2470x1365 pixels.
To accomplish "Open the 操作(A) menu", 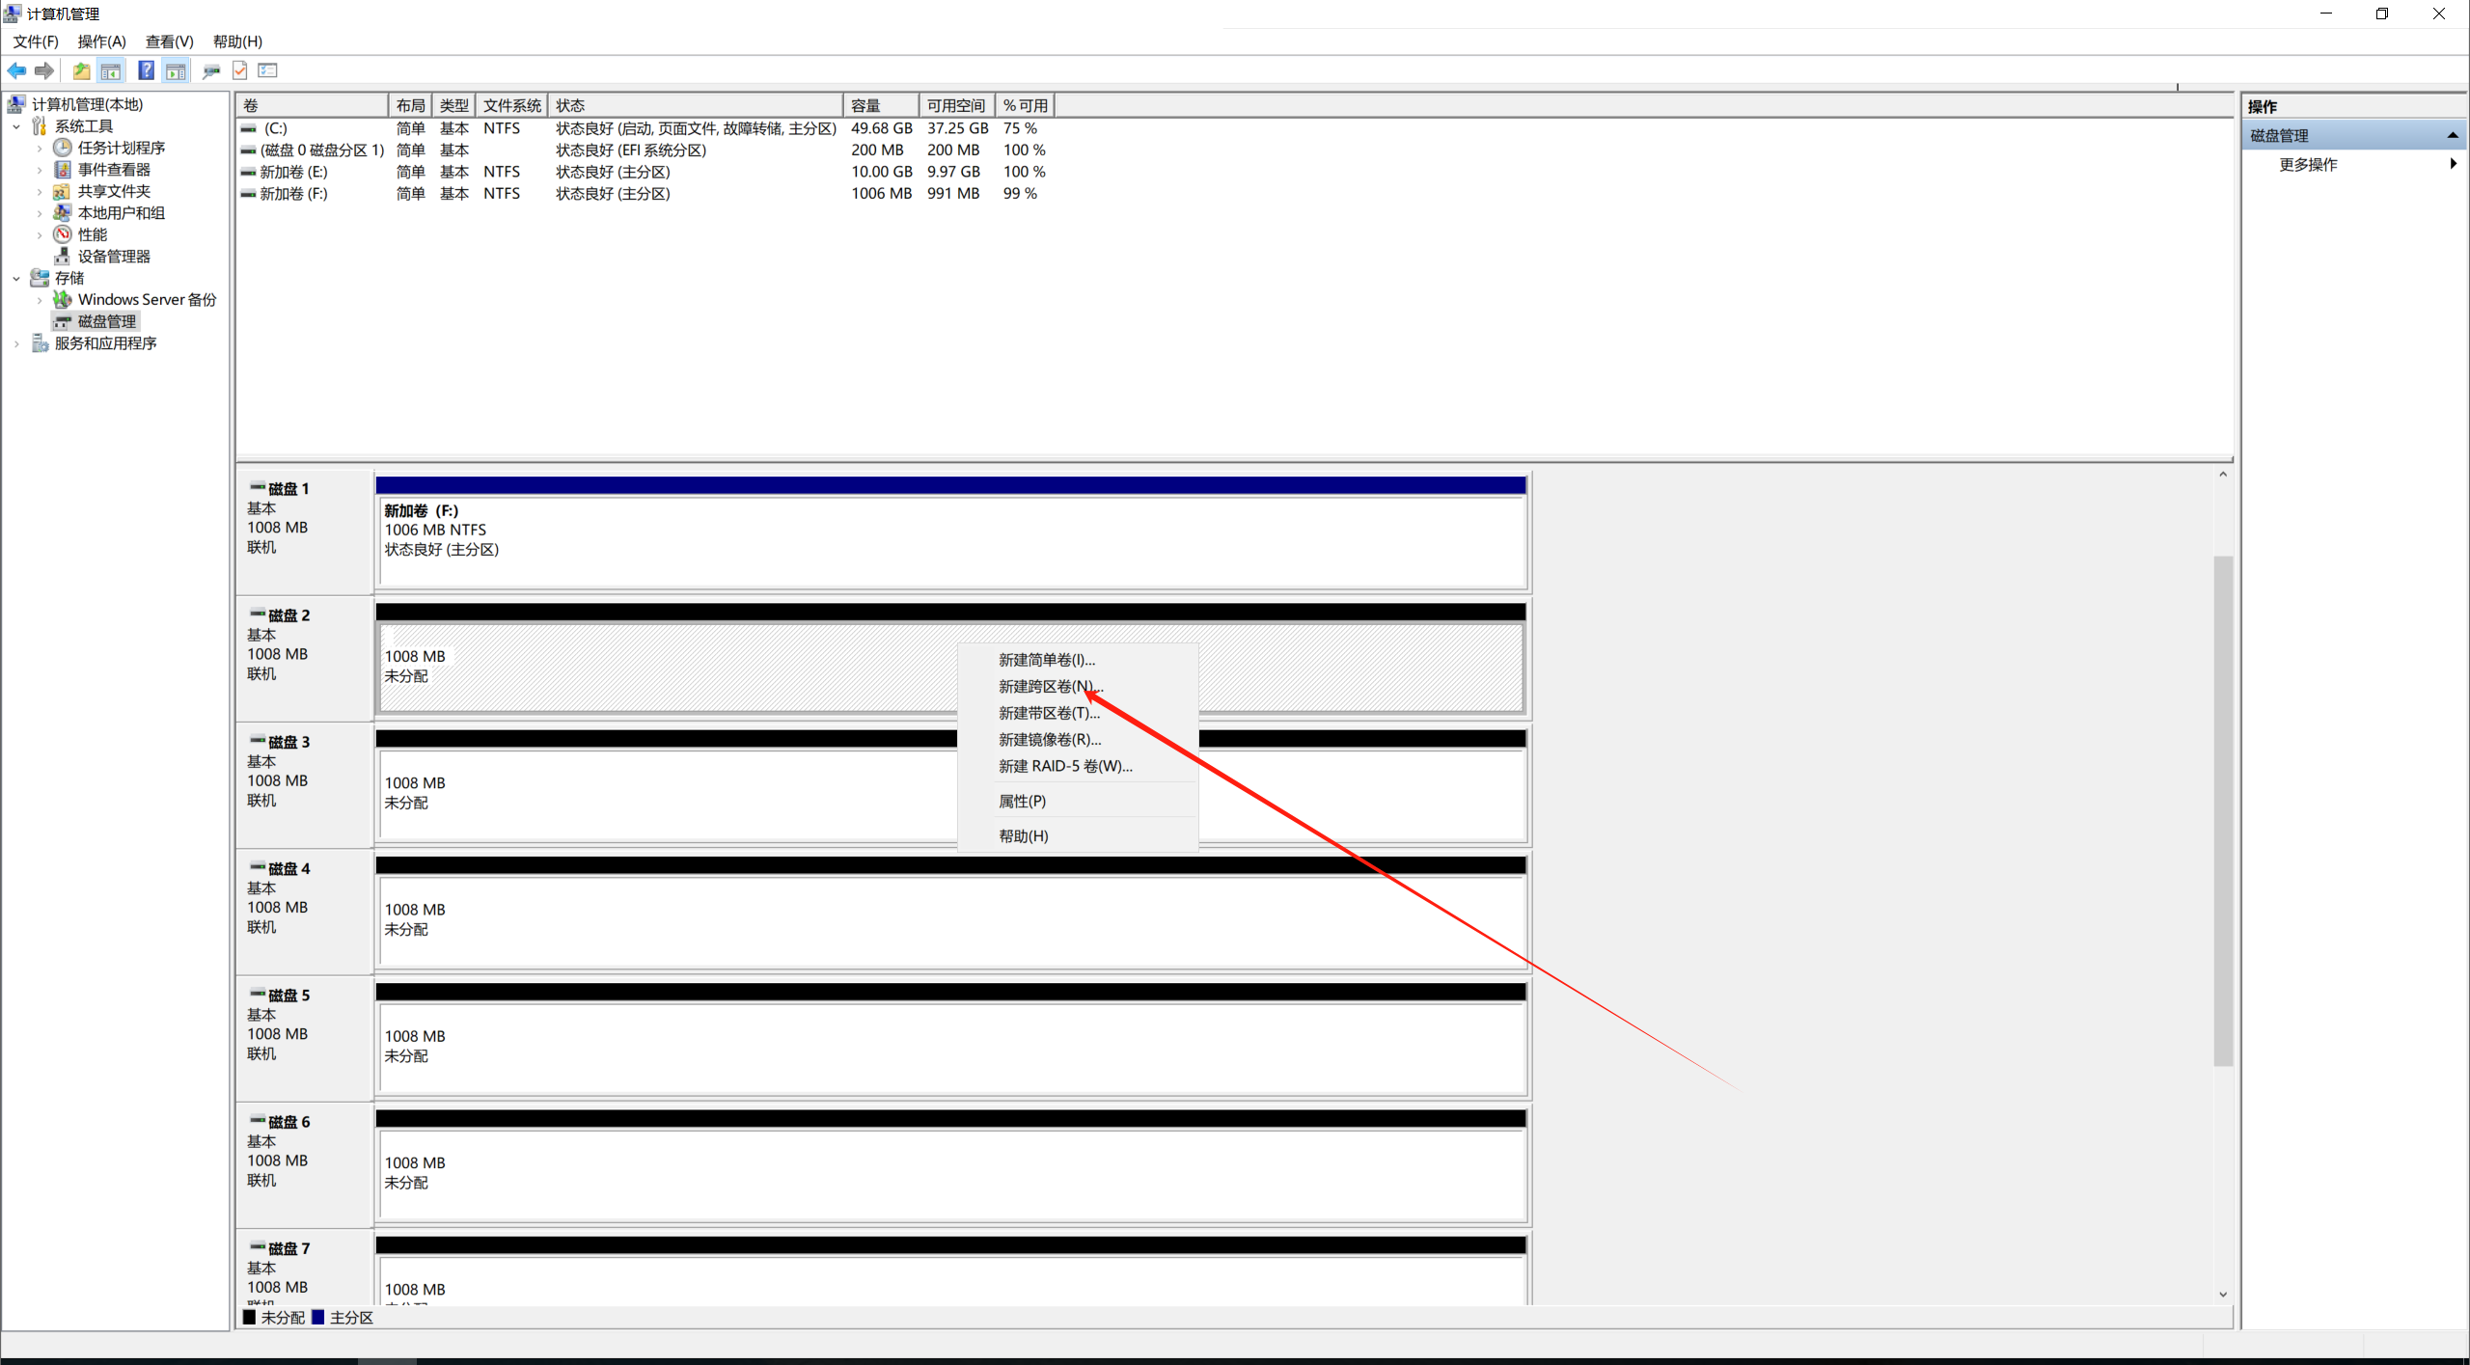I will coord(101,41).
